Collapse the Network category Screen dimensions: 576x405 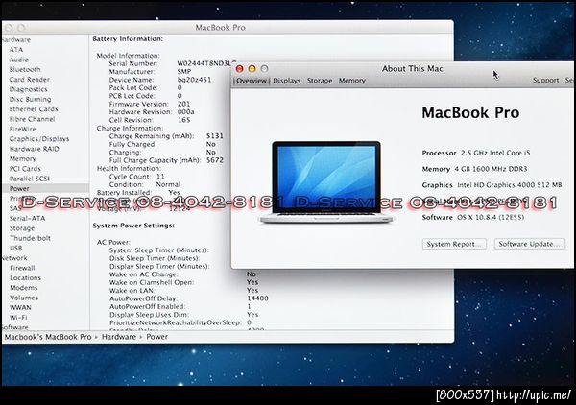coord(14,258)
